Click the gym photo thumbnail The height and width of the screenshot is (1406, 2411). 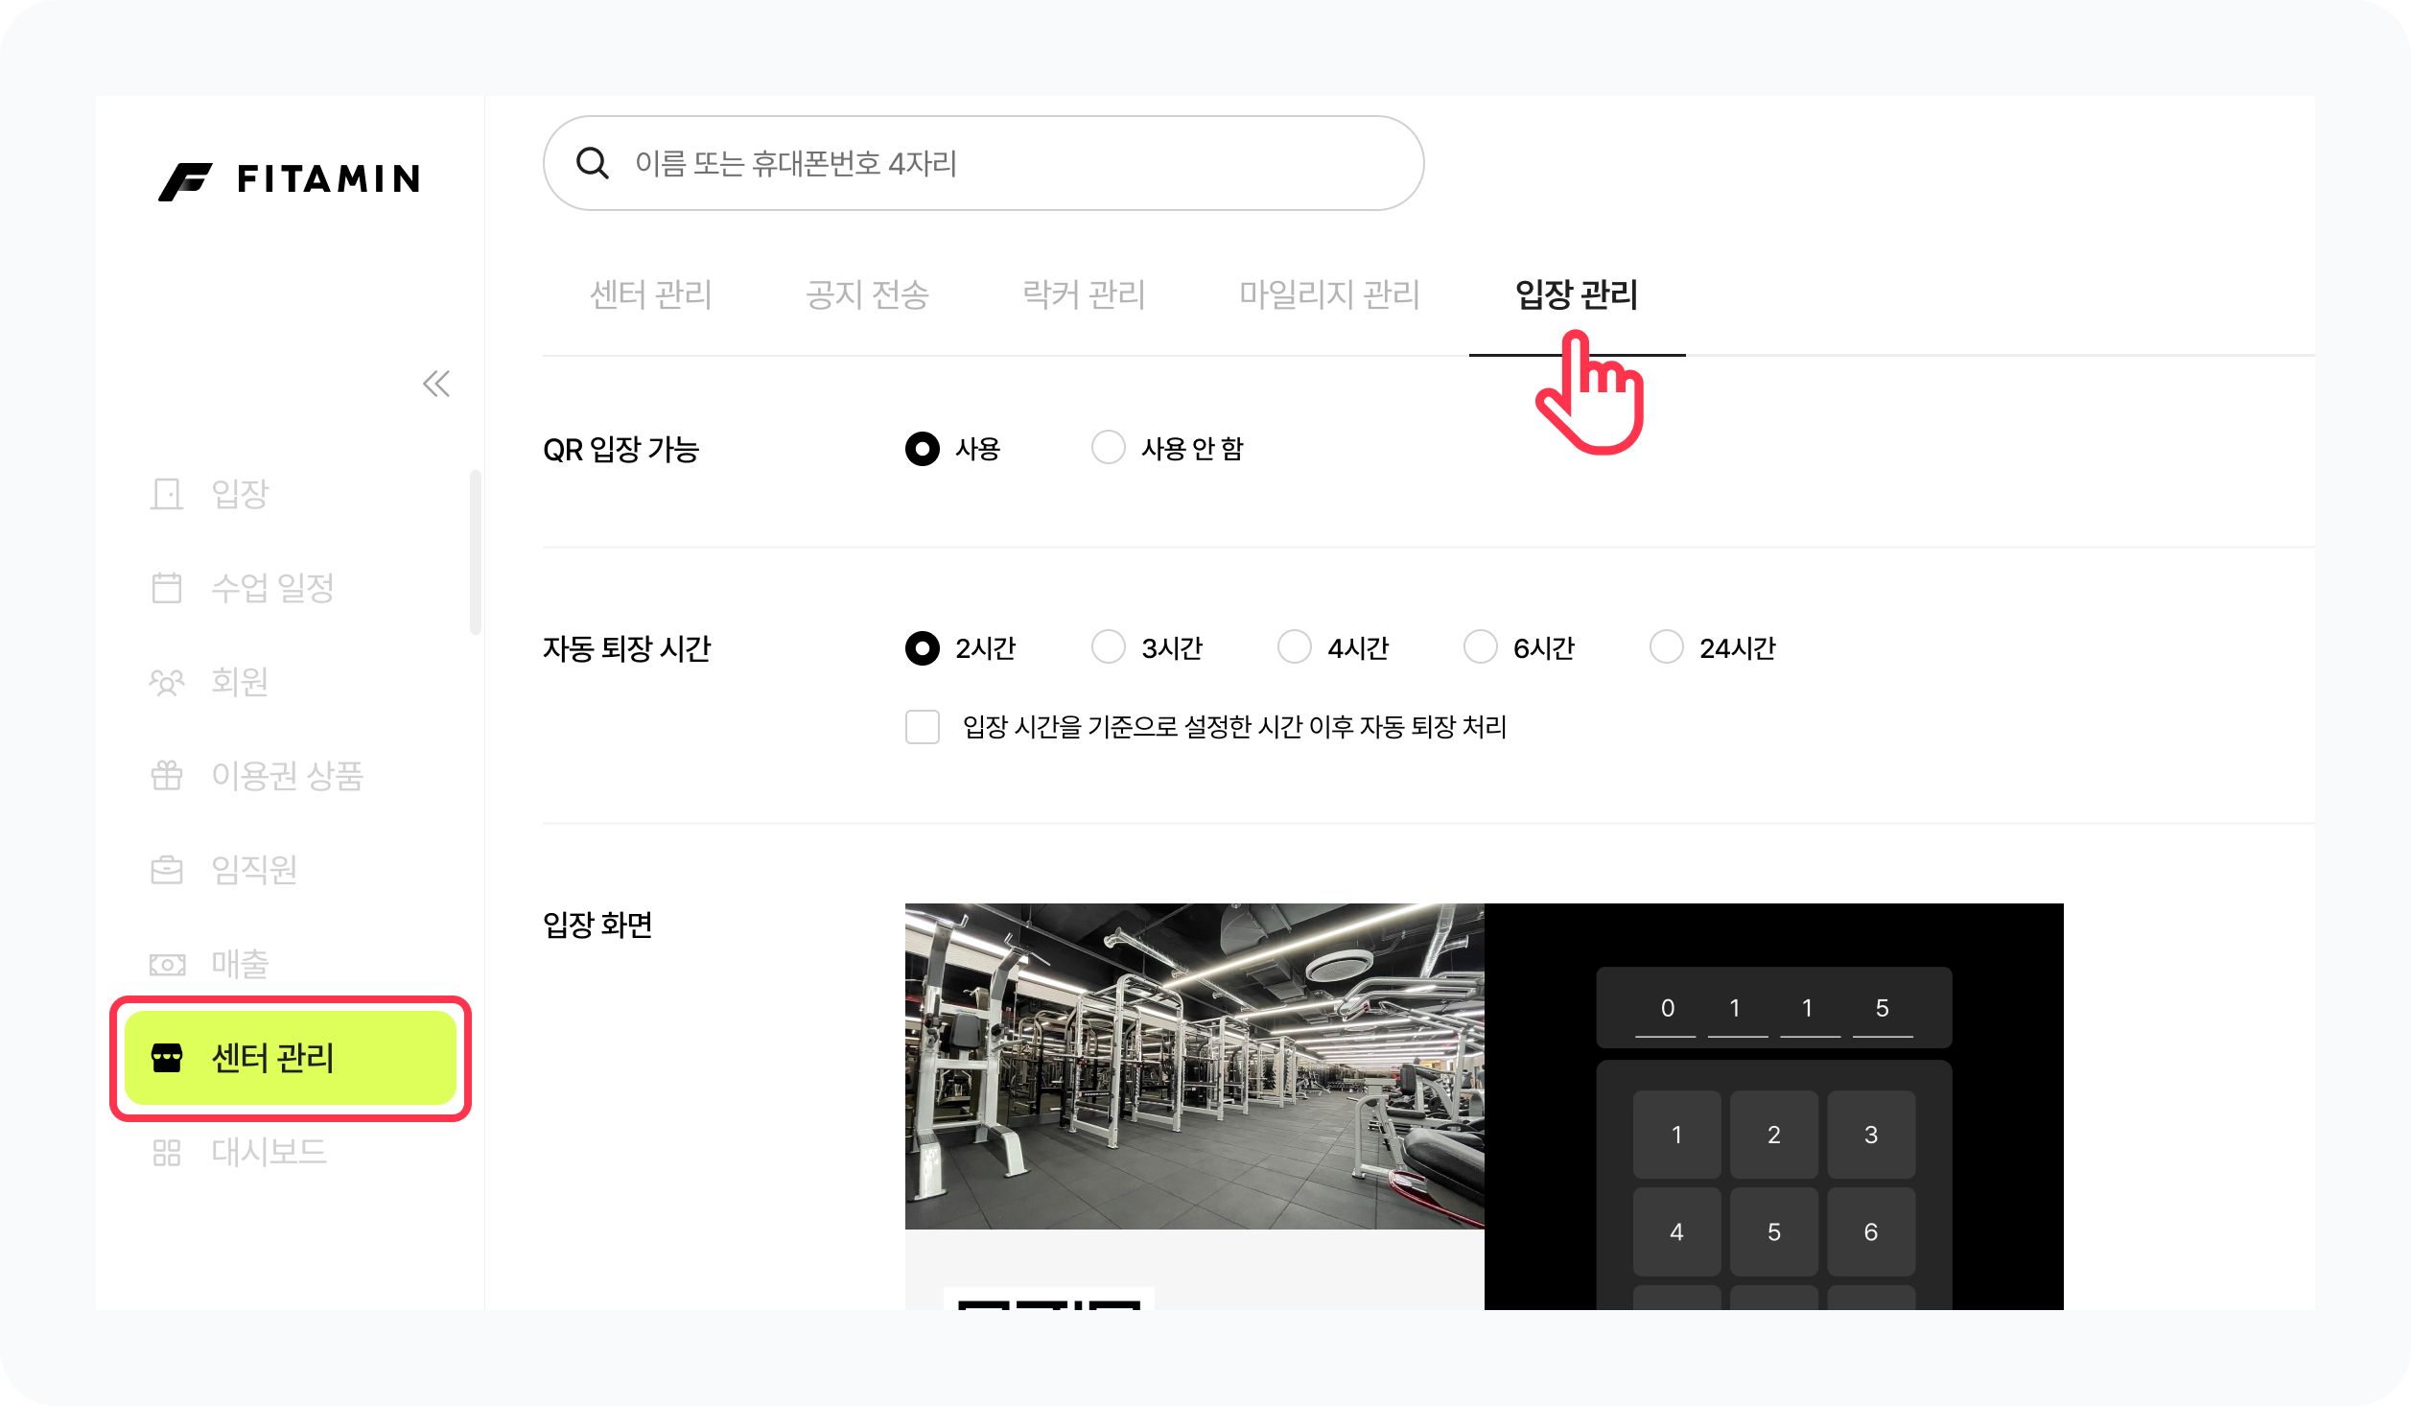pos(1194,1066)
